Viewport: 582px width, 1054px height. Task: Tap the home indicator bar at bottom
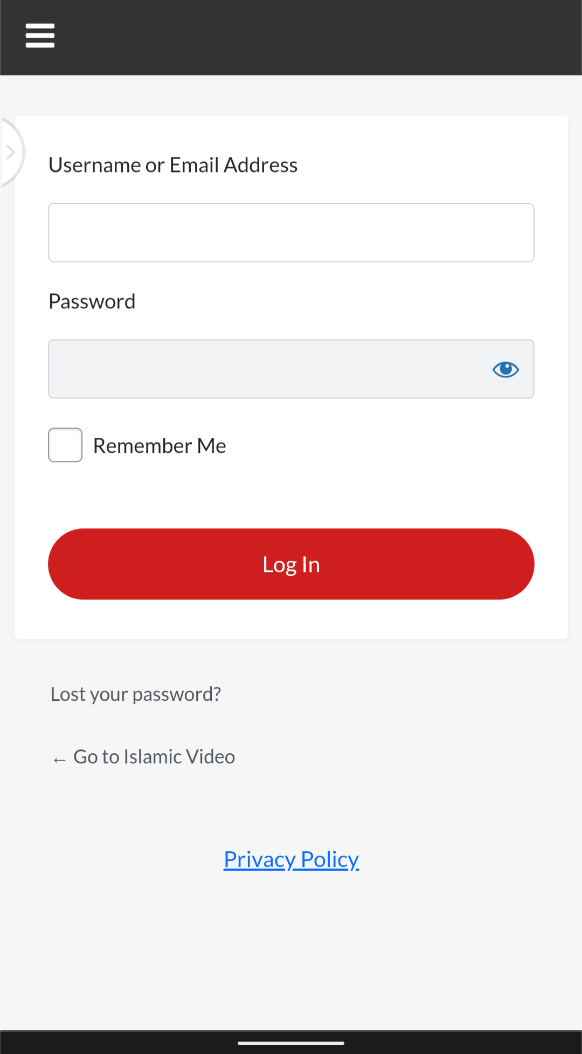point(291,1043)
